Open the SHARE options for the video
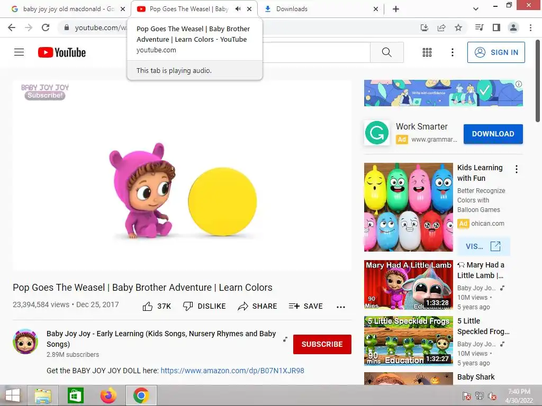This screenshot has width=542, height=406. click(x=258, y=306)
